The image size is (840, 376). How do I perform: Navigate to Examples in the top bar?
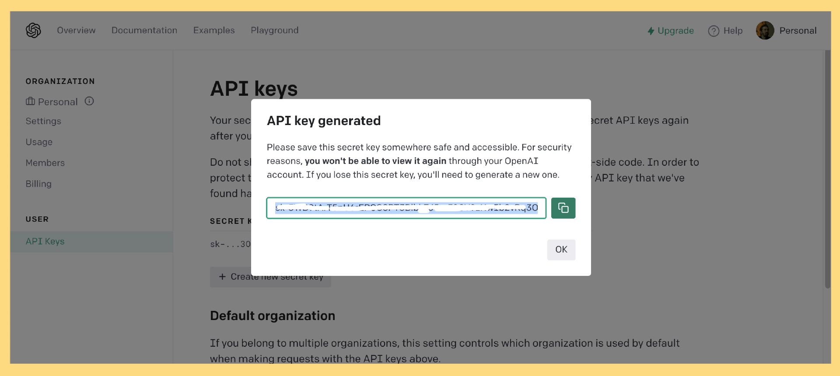[214, 31]
